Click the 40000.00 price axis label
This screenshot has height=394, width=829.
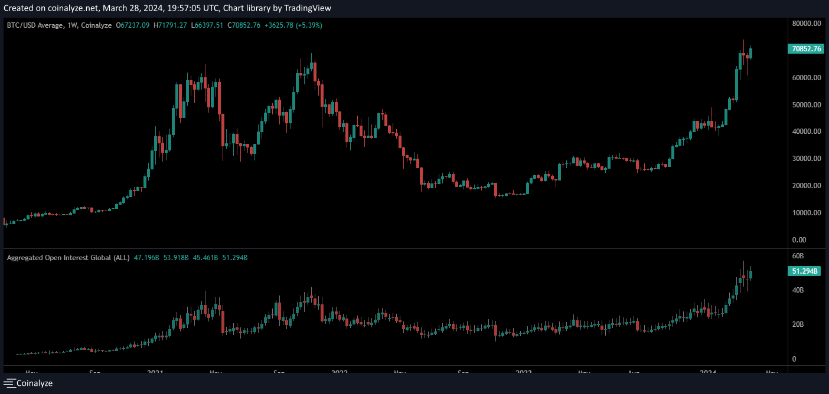807,132
